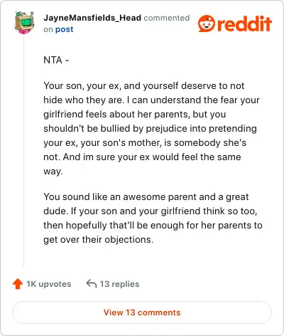Screen dimensions: 284x336
Task: Open the JayneMansfields_Head user avatar
Action: 24,23
